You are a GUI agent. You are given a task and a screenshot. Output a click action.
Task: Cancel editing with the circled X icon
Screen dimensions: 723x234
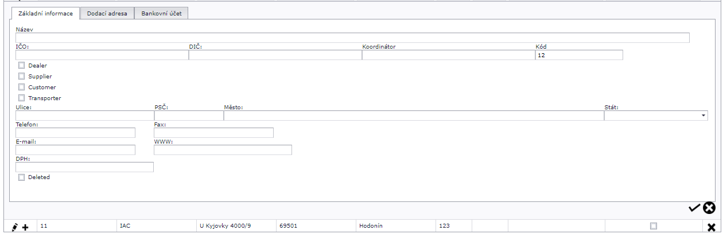click(x=709, y=208)
